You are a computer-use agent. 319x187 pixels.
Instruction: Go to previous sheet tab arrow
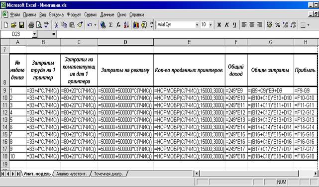coord(8,174)
